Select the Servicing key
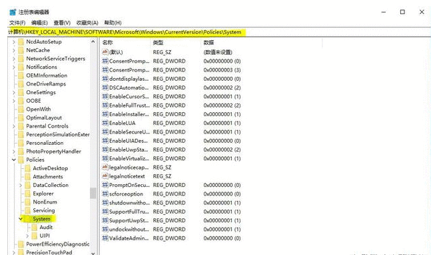The width and height of the screenshot is (431, 255). tap(44, 210)
